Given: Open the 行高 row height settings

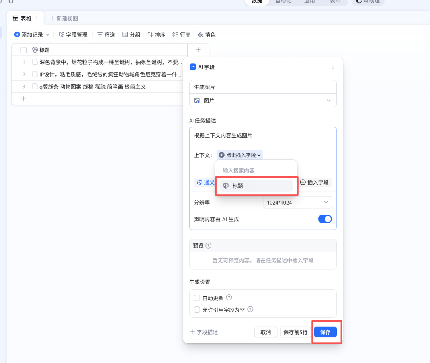Looking at the screenshot, I should [x=175, y=34].
